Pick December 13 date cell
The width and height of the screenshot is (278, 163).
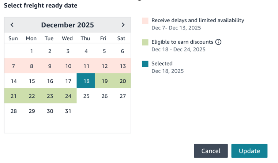(123, 66)
